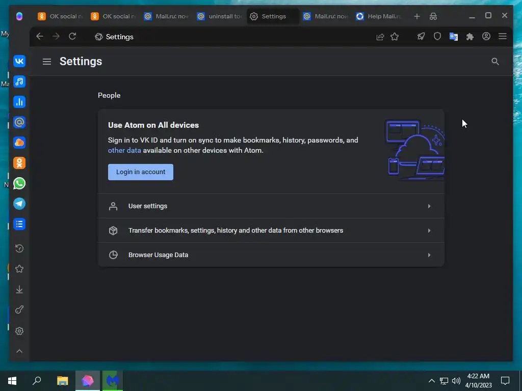This screenshot has width=522, height=391.
Task: Search settings with magnifier icon
Action: [x=495, y=62]
